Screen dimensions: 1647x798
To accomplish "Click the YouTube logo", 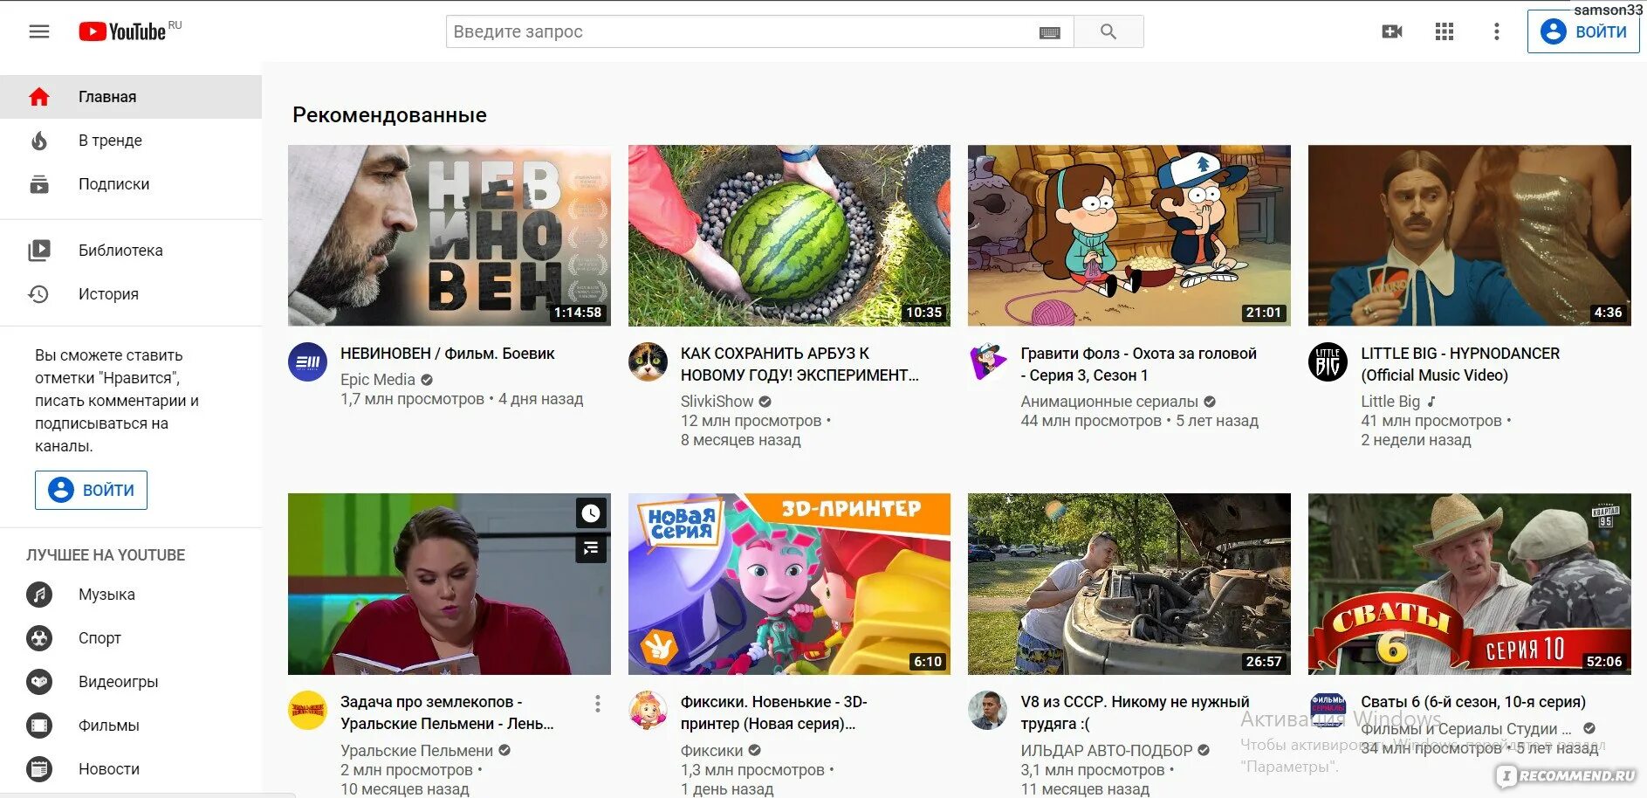I will pos(122,31).
